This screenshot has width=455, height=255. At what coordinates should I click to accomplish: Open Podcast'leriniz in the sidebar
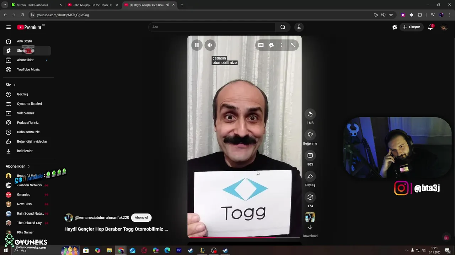(x=27, y=123)
